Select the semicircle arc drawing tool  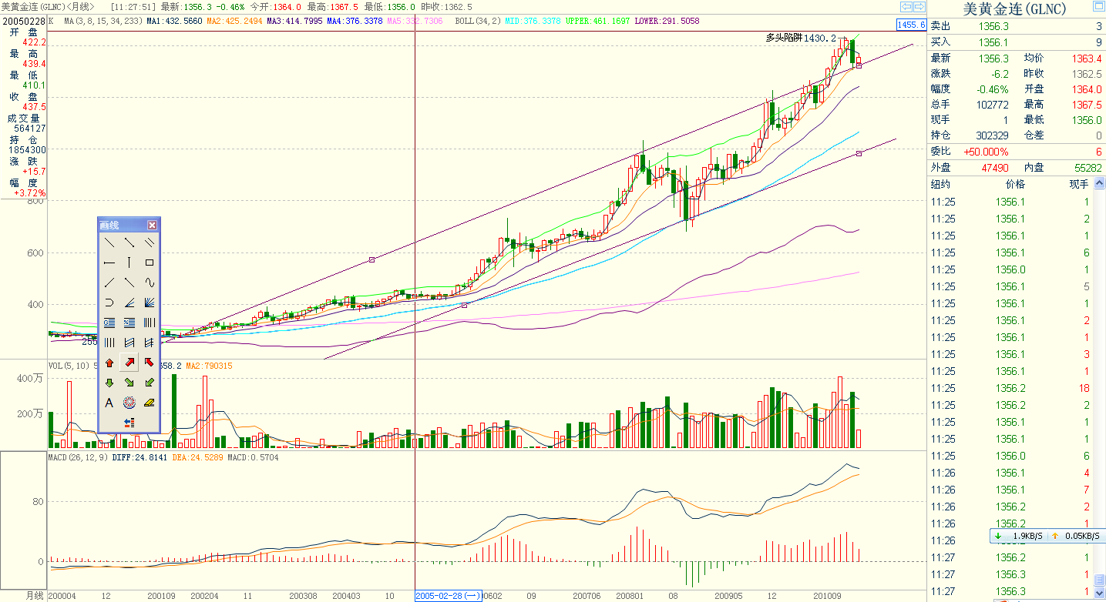[109, 303]
